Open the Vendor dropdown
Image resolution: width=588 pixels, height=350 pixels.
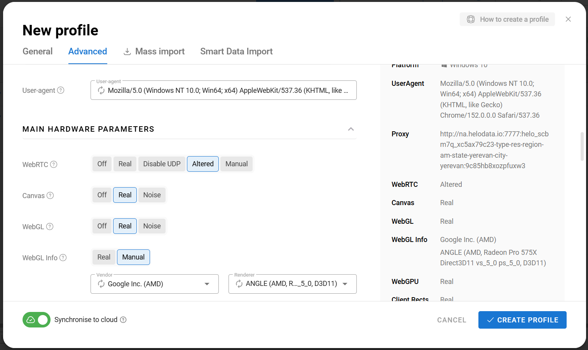point(155,284)
